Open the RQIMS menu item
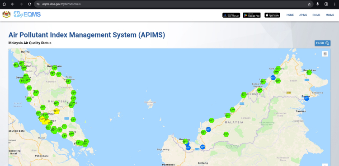Image resolution: width=339 pixels, height=166 pixels. point(316,15)
